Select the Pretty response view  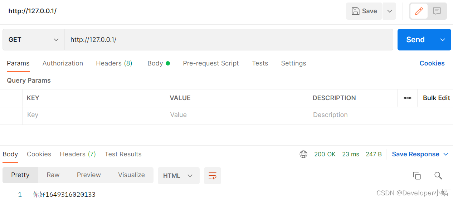20,175
